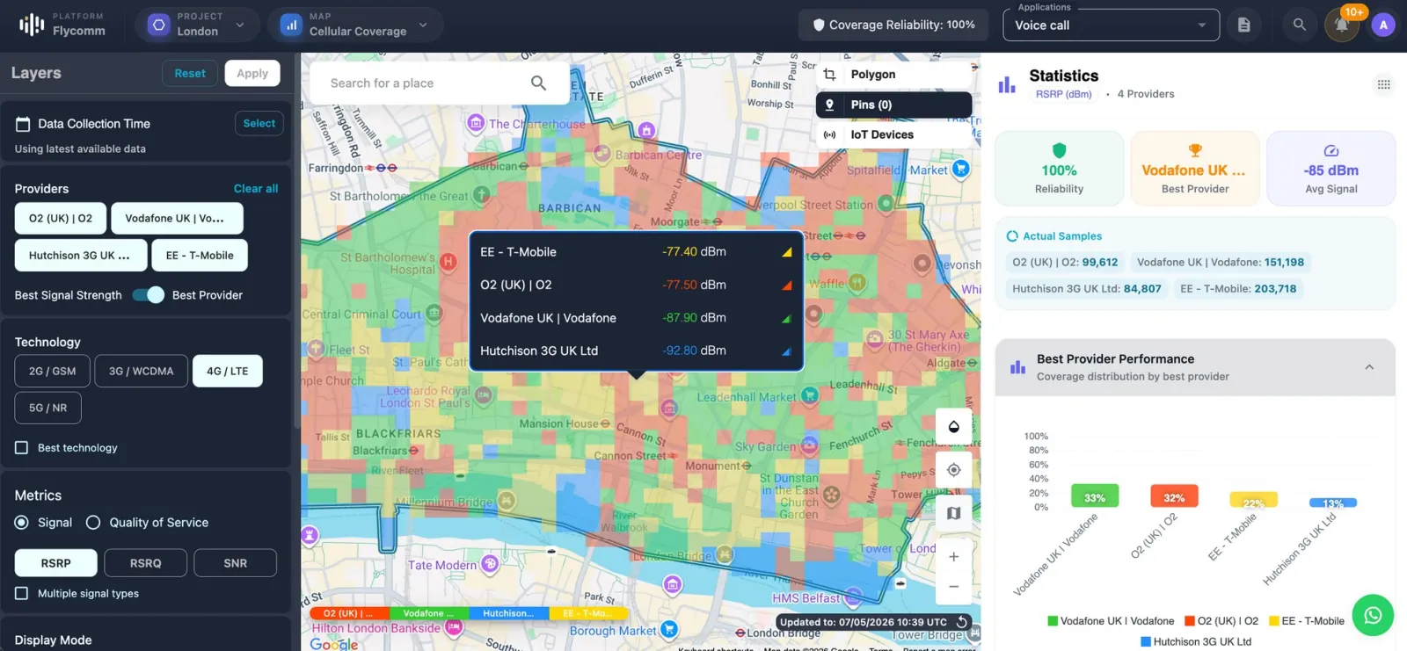Viewport: 1407px width, 651px height.
Task: Click the Clear all providers link
Action: (x=256, y=189)
